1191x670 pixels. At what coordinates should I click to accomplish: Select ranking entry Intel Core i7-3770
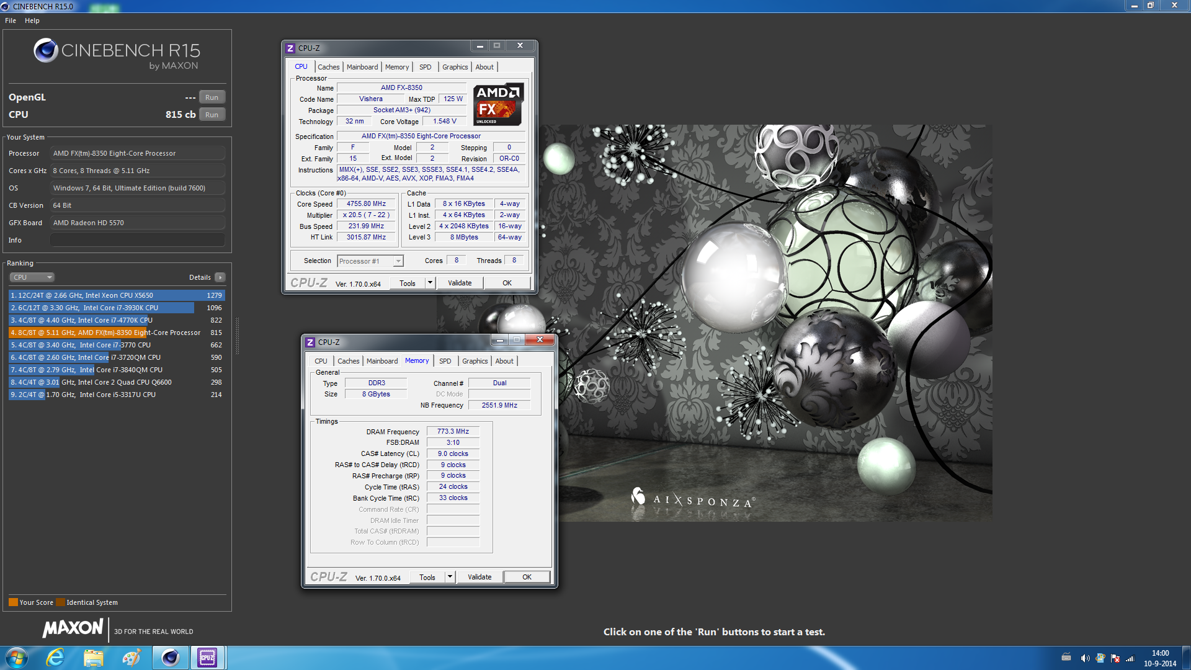(x=117, y=345)
